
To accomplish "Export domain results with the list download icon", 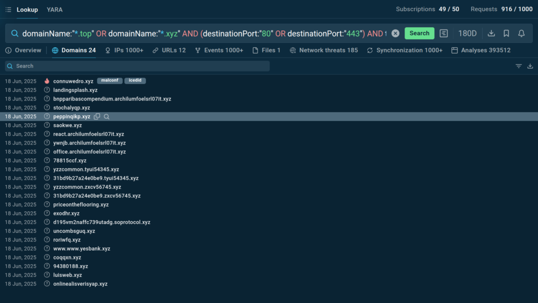I will click(530, 66).
